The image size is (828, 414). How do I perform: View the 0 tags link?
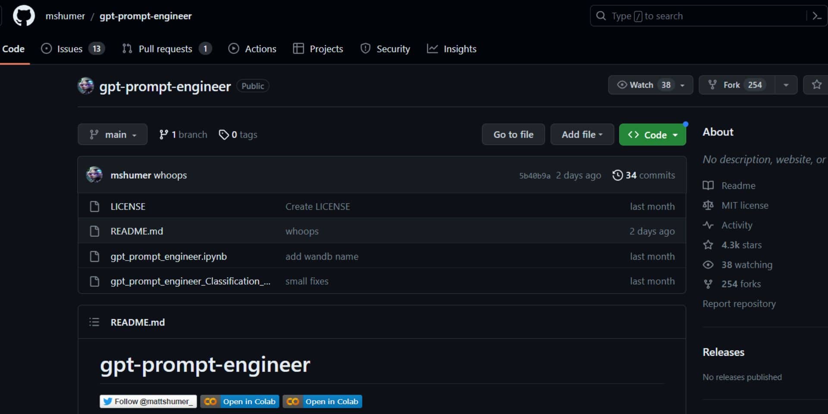tap(238, 135)
